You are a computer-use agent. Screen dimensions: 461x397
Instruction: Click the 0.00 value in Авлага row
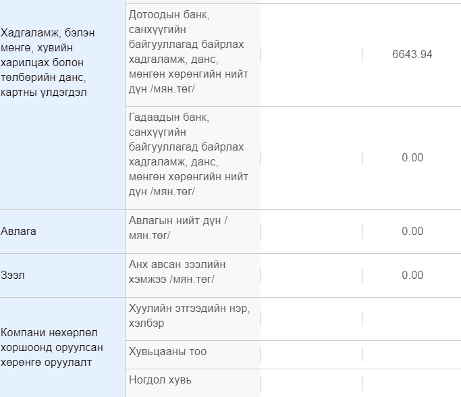pos(412,232)
